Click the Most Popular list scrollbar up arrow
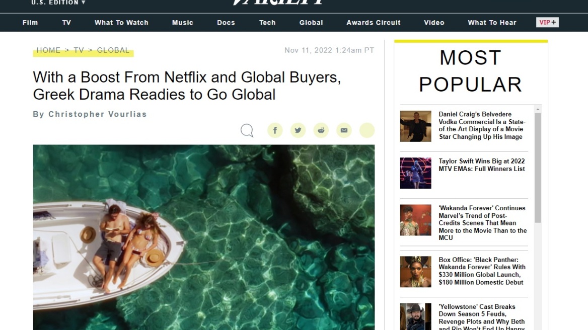 tap(538, 109)
